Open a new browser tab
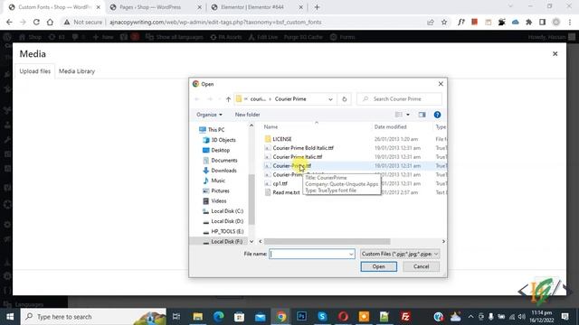579x325 pixels. (317, 7)
